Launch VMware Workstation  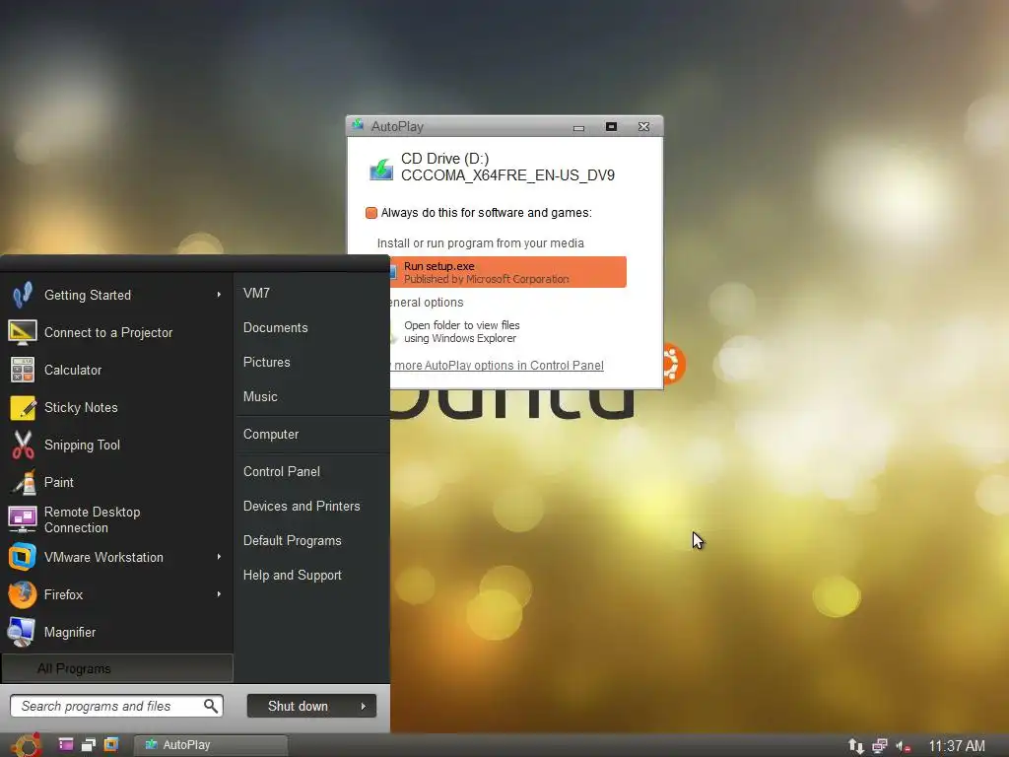pyautogui.click(x=116, y=558)
